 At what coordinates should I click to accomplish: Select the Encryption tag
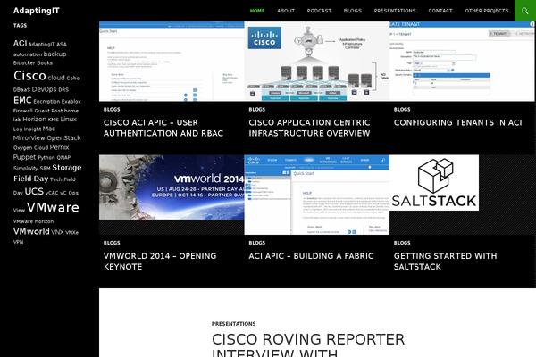(46, 102)
